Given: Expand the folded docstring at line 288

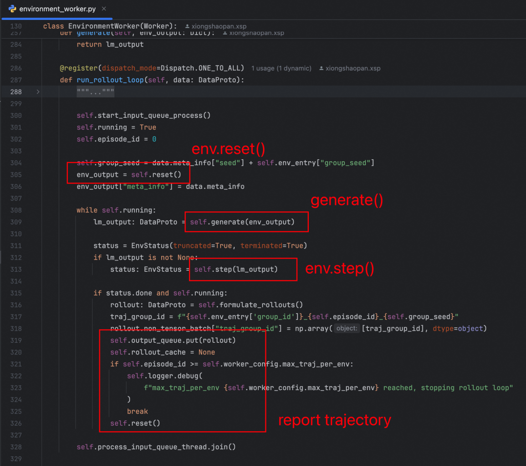Looking at the screenshot, I should [x=38, y=92].
